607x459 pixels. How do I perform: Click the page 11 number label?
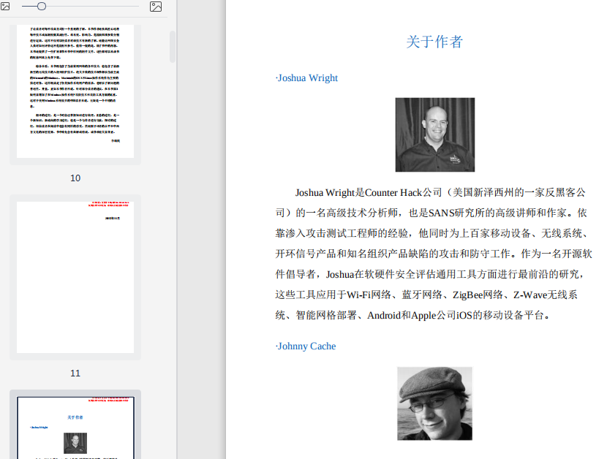tap(75, 373)
